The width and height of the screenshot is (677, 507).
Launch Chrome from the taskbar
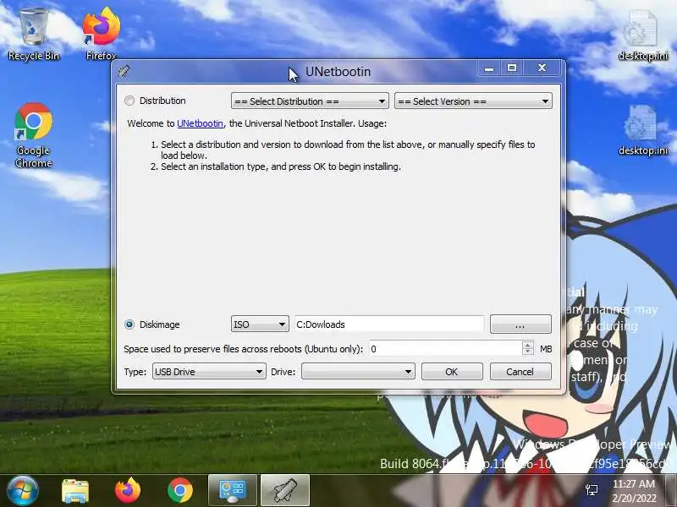pyautogui.click(x=180, y=491)
